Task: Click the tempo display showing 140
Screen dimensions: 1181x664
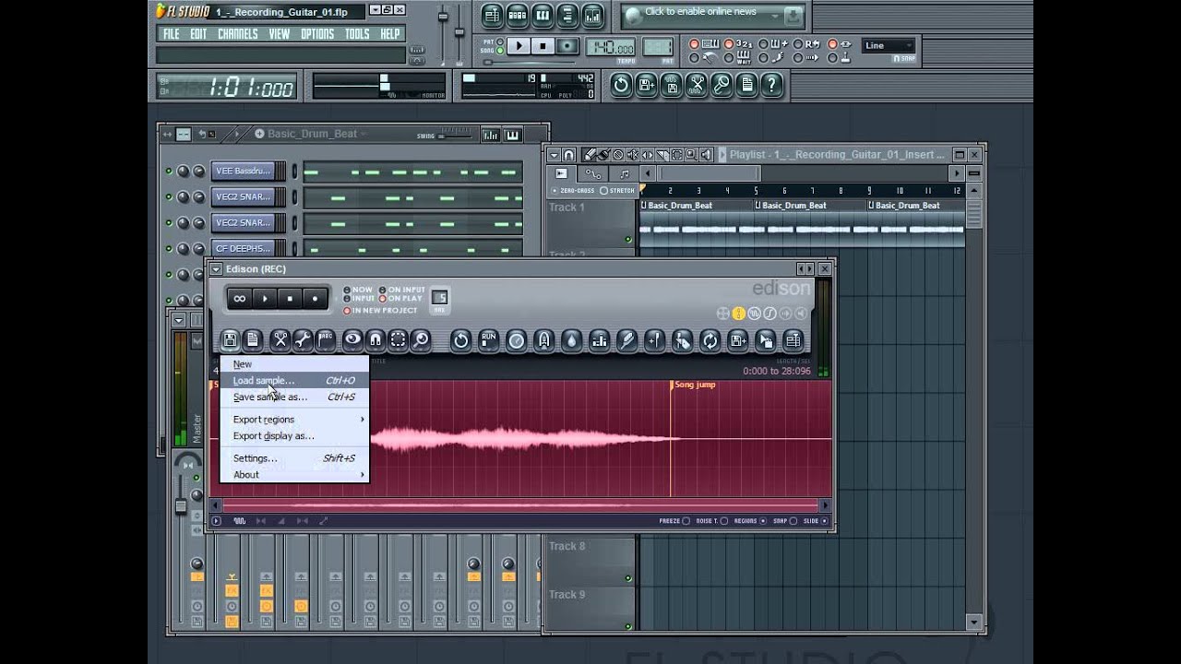Action: coord(612,48)
